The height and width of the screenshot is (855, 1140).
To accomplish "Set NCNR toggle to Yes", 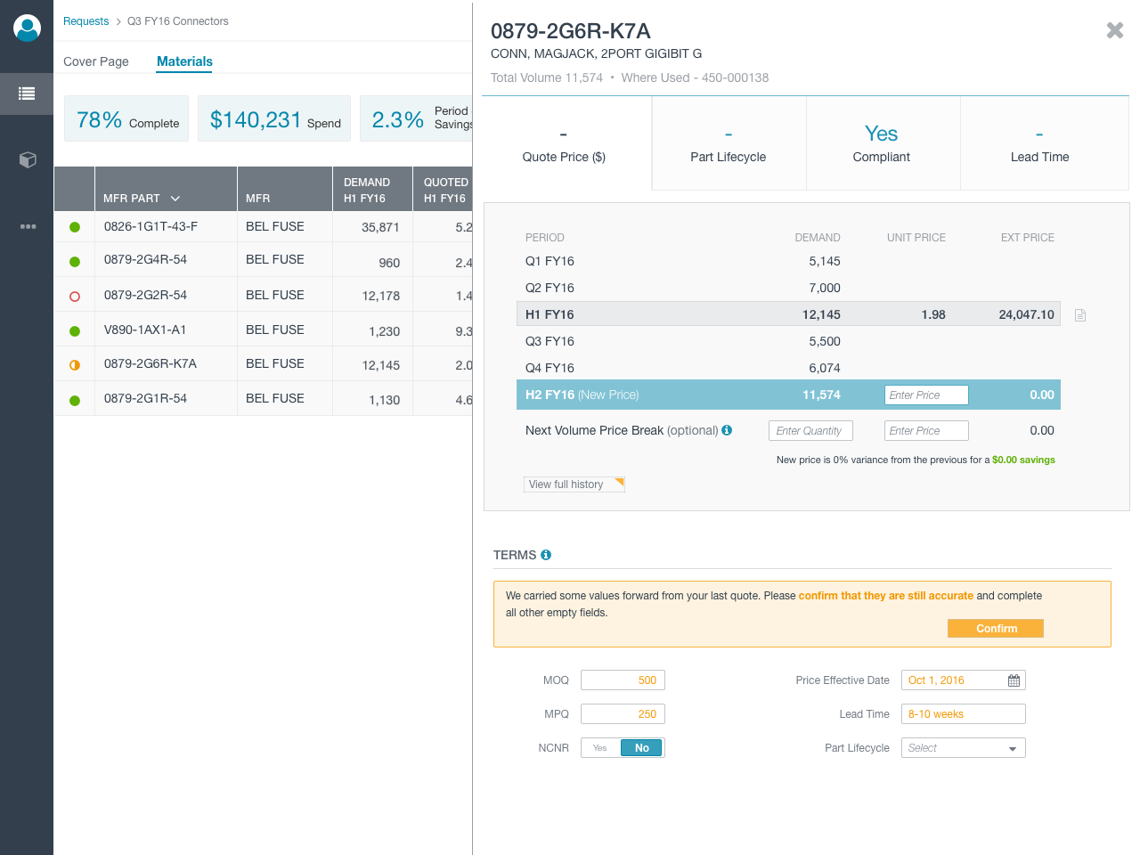I will click(600, 748).
